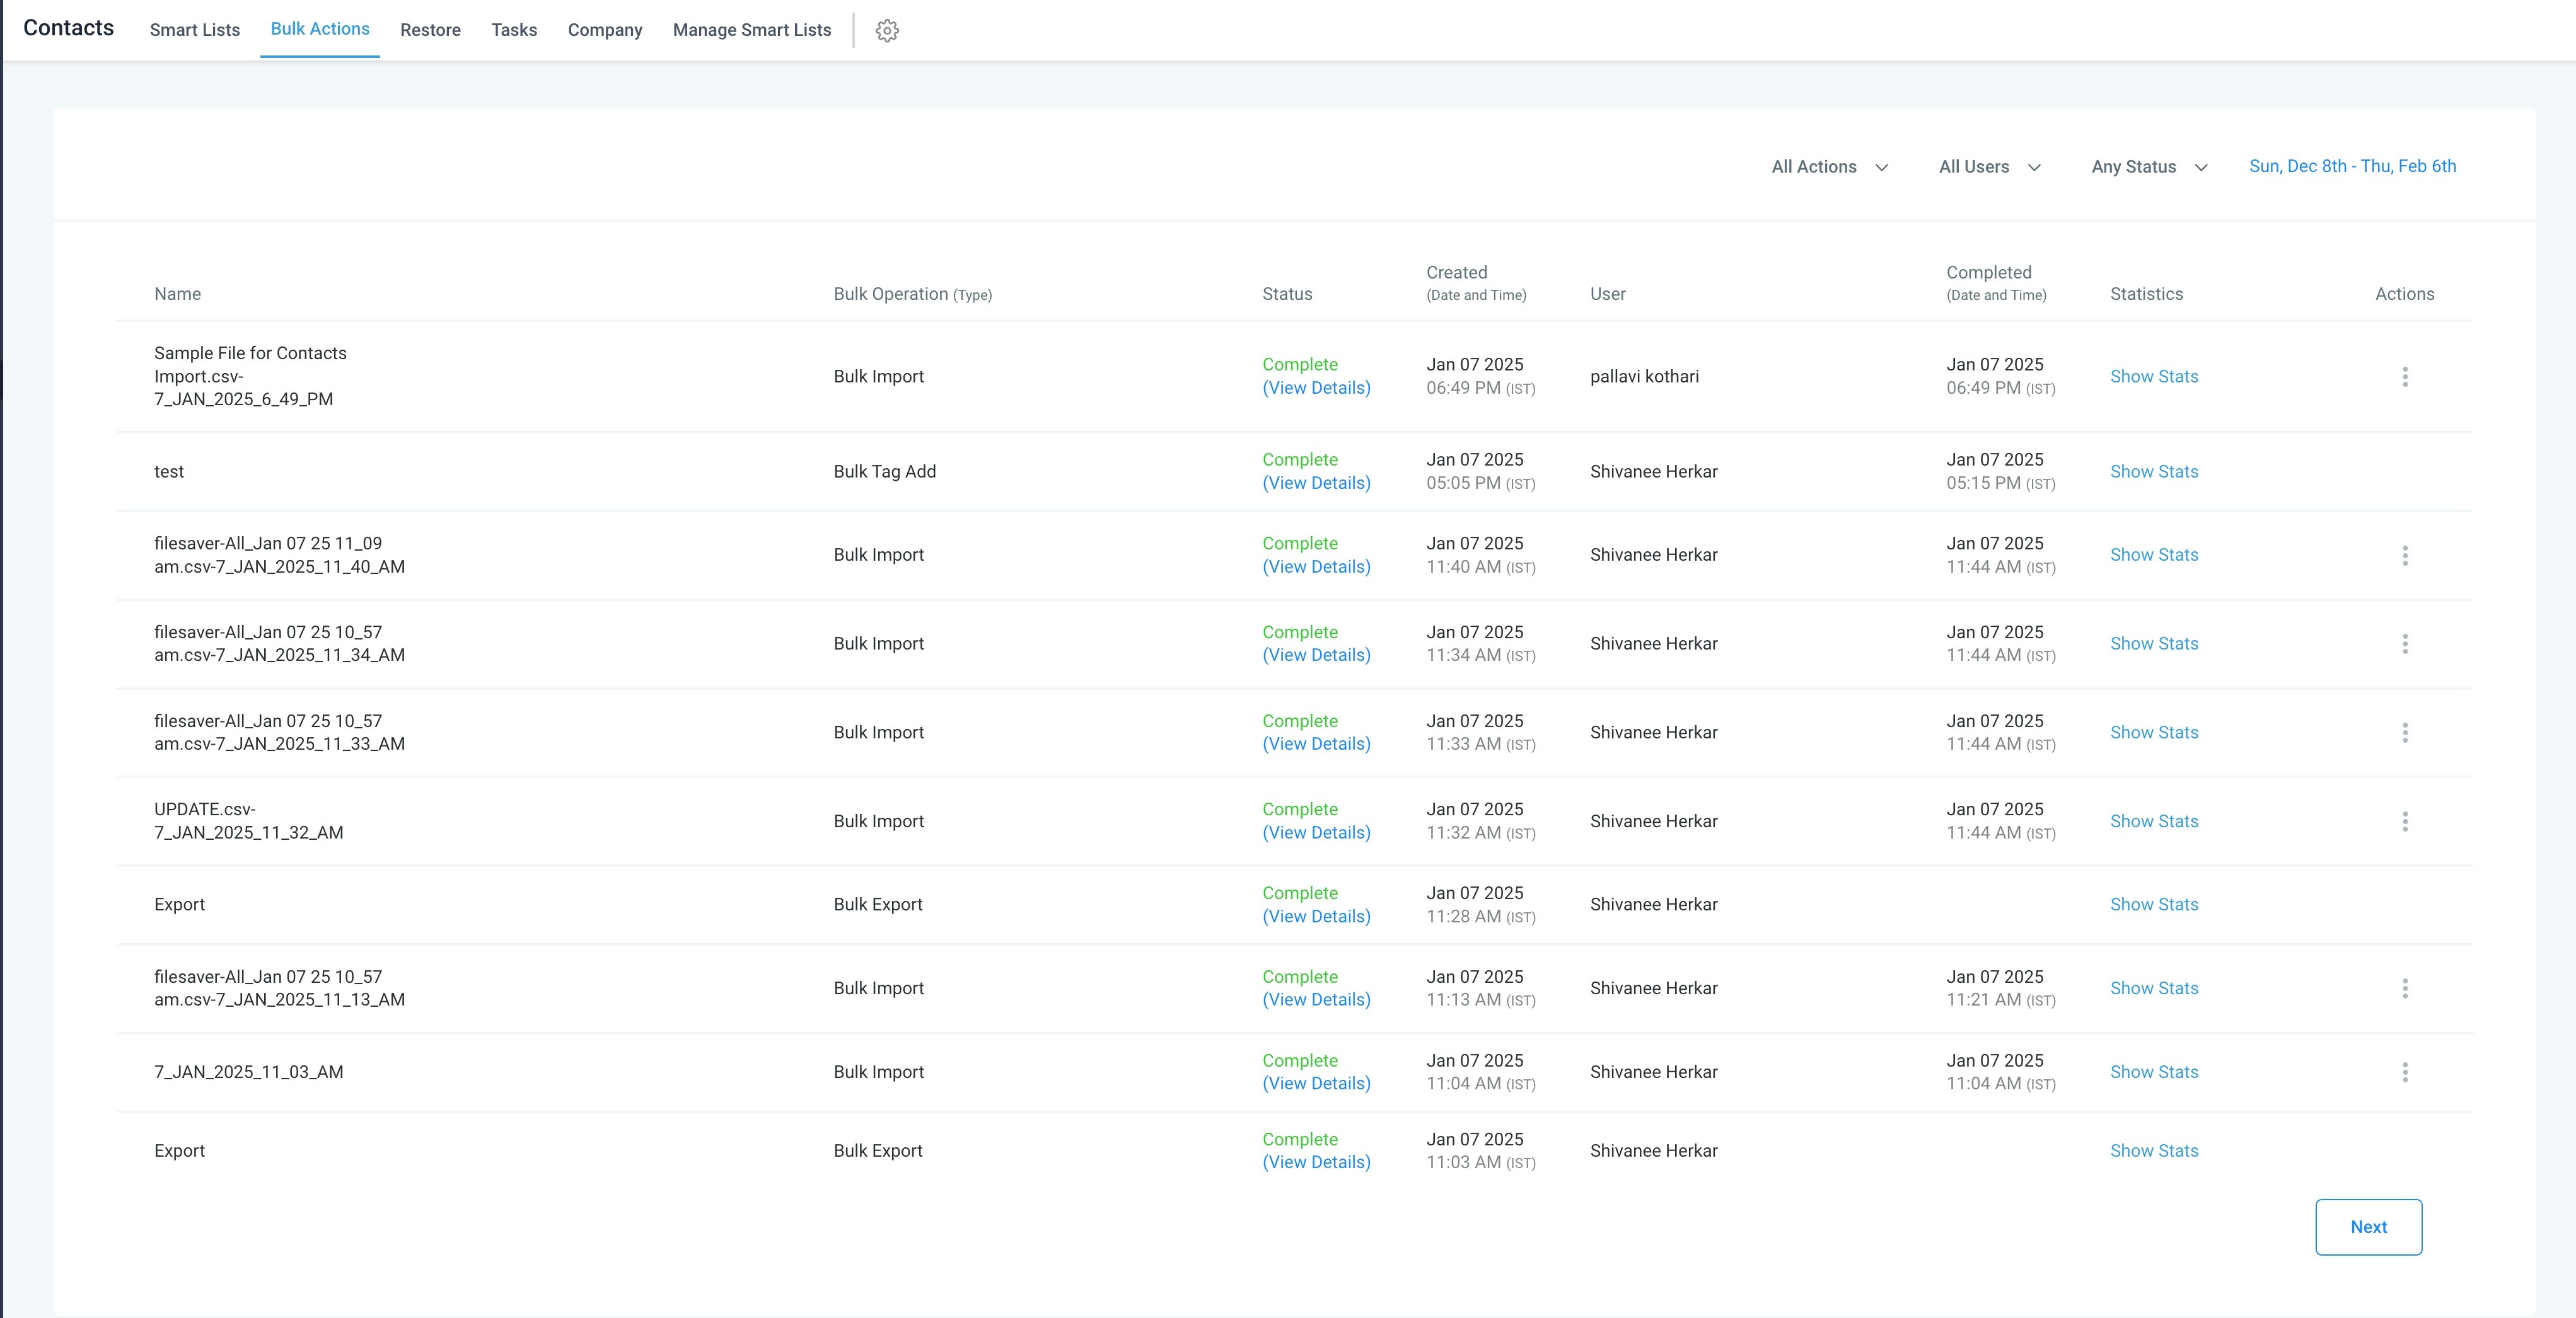Open actions menu for UPDATE.csv row
This screenshot has height=1318, width=2576.
click(2404, 822)
